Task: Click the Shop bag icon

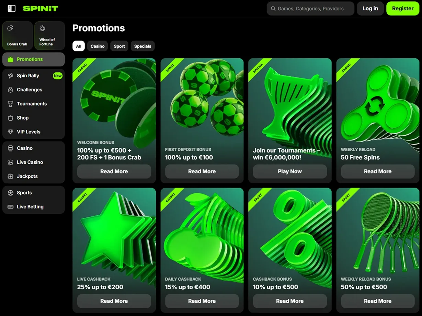Action: (x=10, y=118)
